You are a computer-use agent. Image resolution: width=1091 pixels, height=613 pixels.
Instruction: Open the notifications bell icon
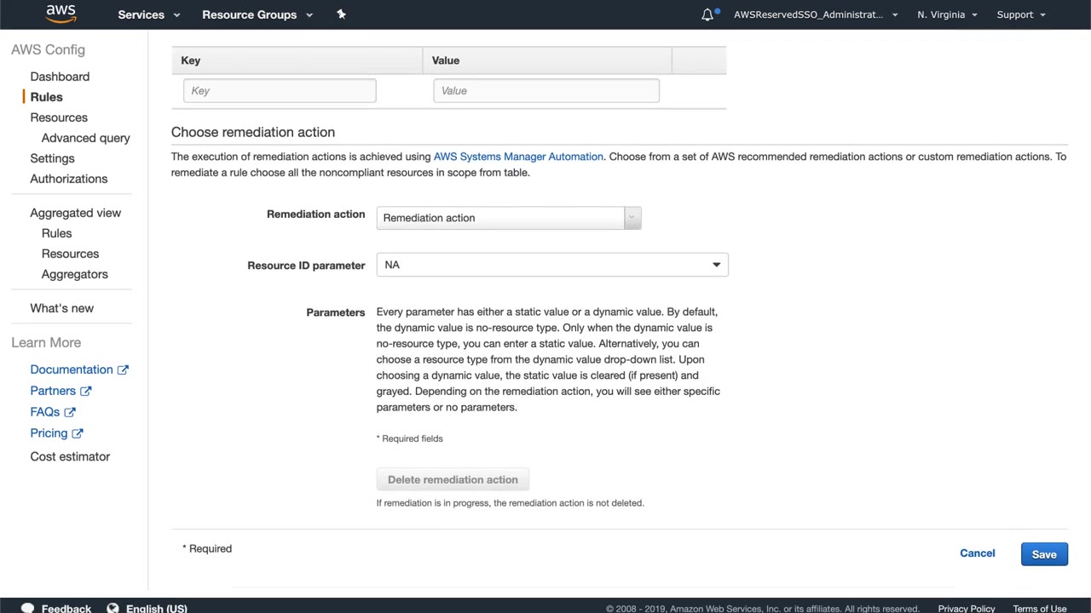[707, 14]
